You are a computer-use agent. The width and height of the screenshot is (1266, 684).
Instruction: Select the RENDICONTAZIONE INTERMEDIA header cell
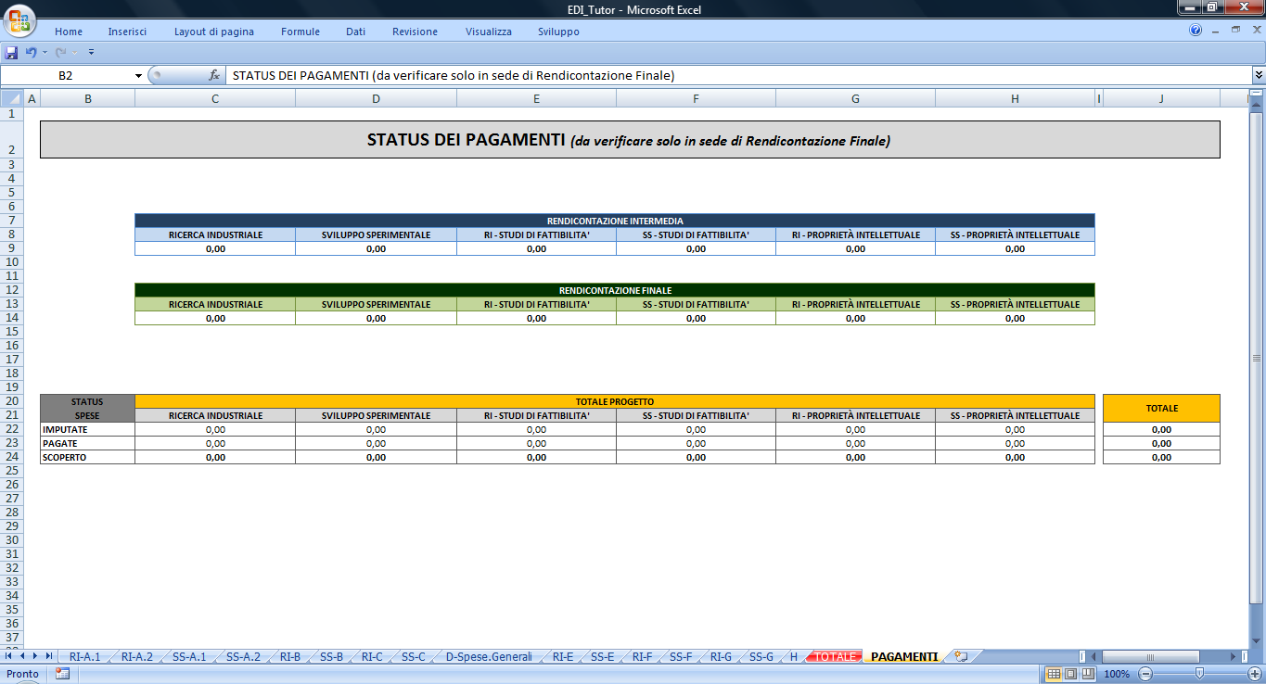click(x=615, y=221)
